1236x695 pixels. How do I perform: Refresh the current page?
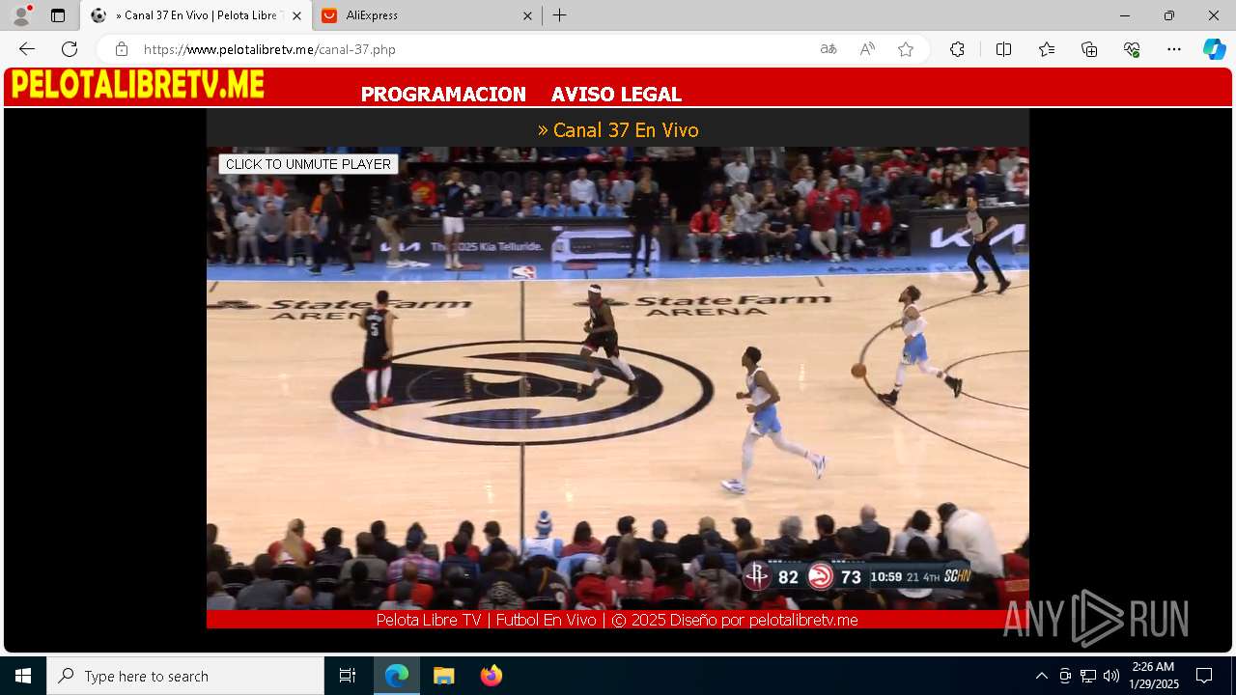[x=70, y=49]
